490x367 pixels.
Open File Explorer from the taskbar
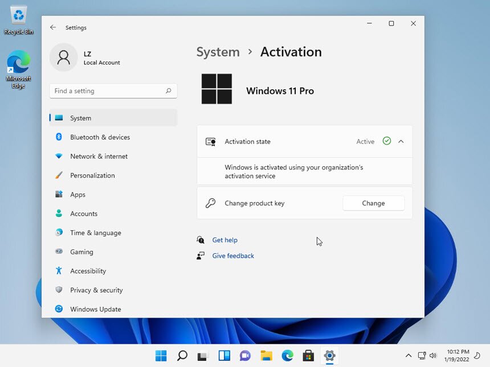pyautogui.click(x=266, y=356)
